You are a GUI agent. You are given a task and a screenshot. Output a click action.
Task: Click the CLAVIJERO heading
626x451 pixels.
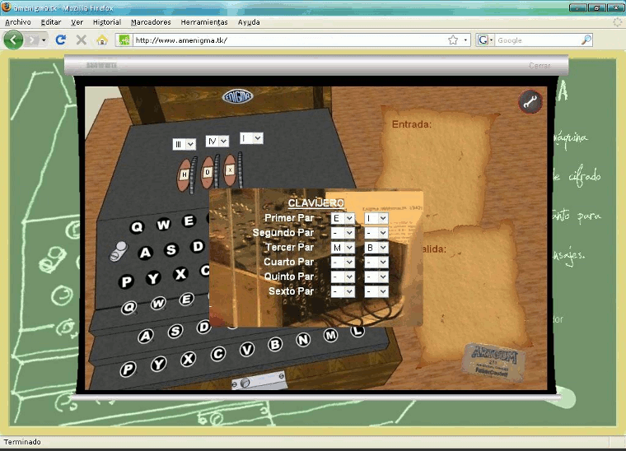[315, 203]
